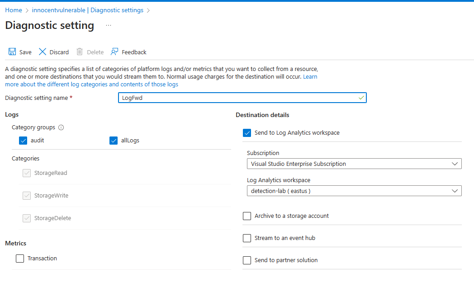The image size is (474, 301).
Task: Open Learn more about log categories link
Action: pos(91,85)
